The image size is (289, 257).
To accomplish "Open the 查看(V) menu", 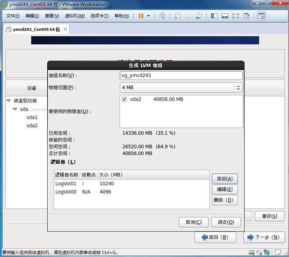I will [52, 16].
